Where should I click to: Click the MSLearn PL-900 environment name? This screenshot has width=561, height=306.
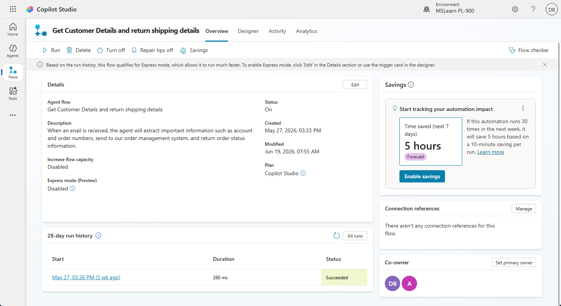455,11
